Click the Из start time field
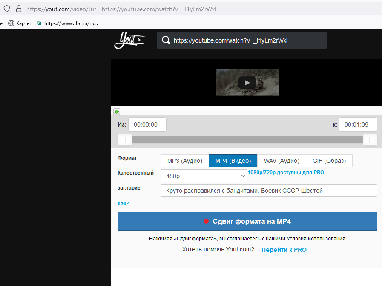 pos(147,124)
